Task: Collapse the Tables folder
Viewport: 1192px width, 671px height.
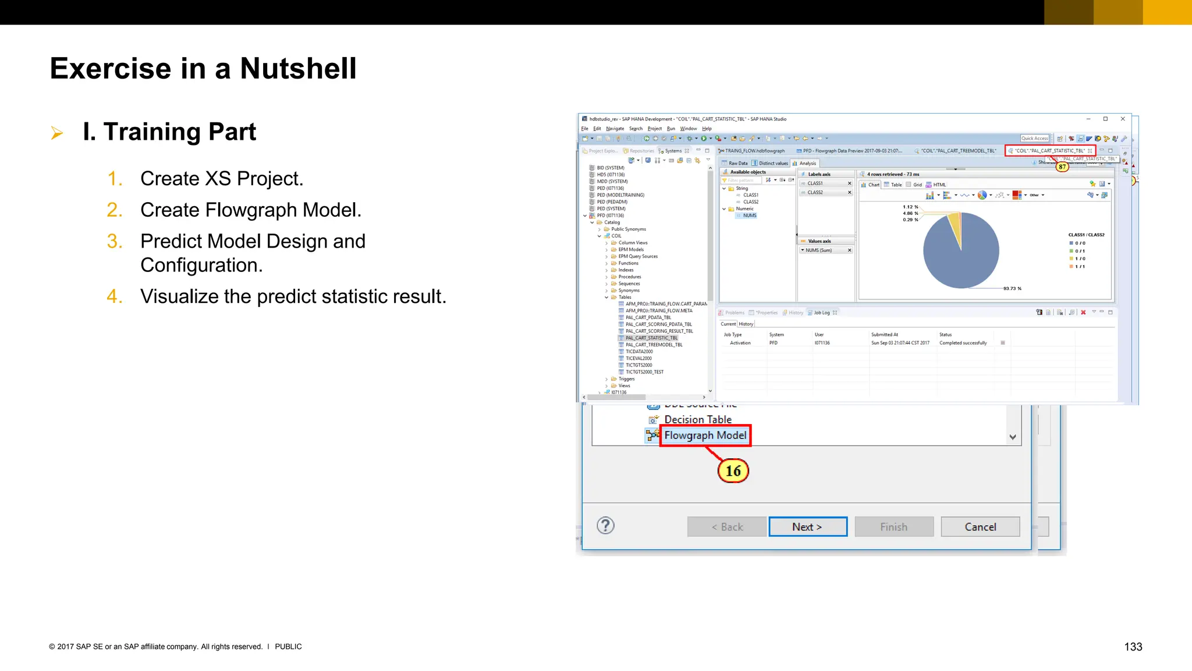Action: [606, 297]
